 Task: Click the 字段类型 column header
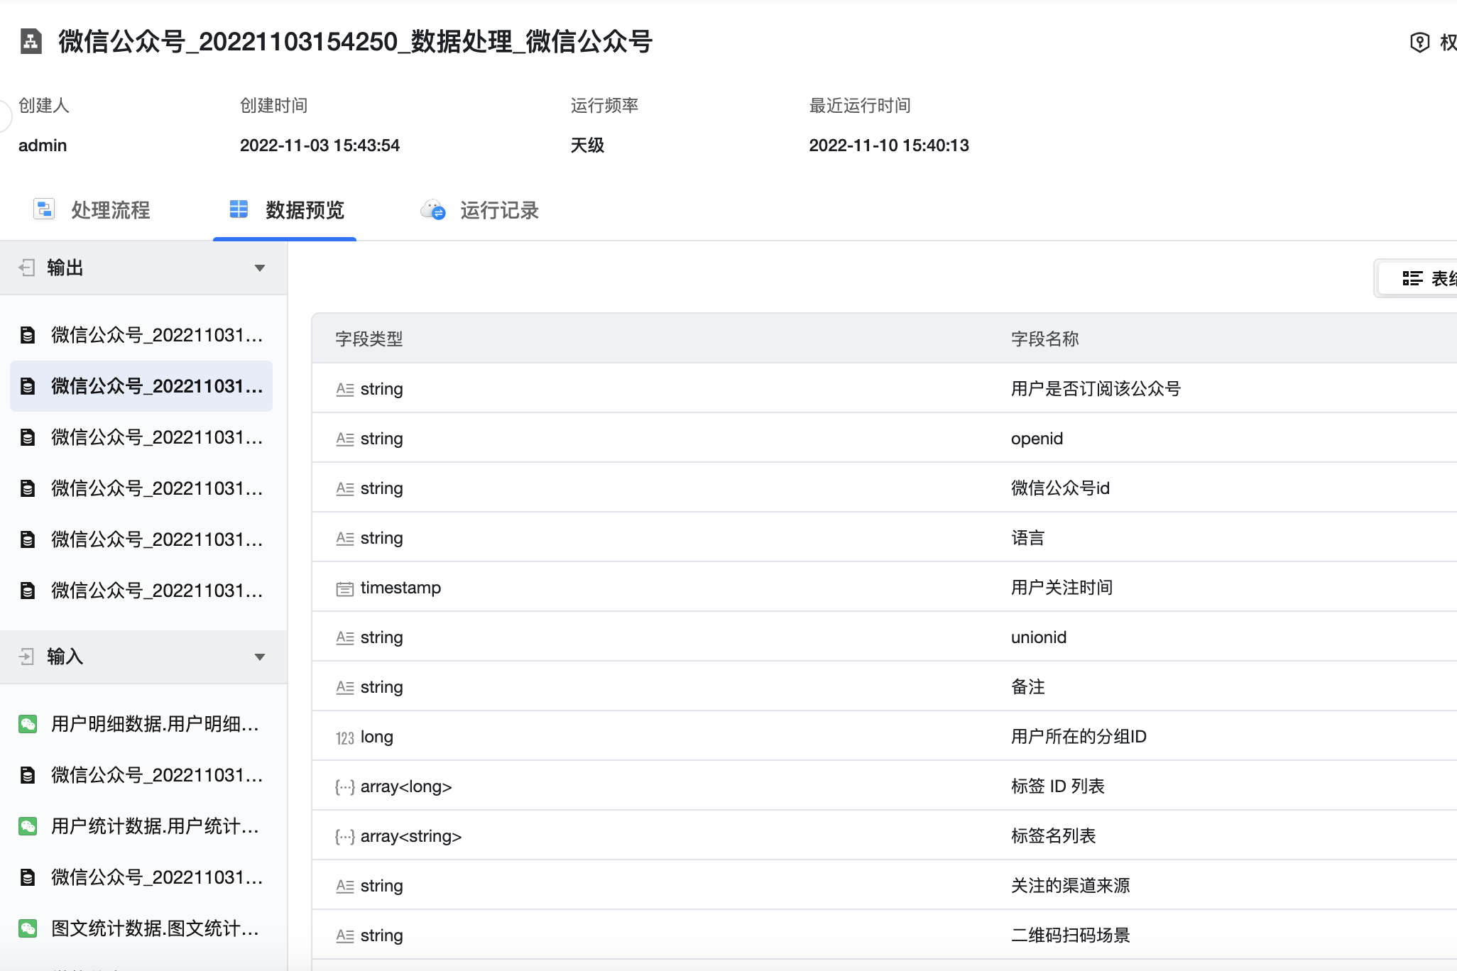coord(369,339)
